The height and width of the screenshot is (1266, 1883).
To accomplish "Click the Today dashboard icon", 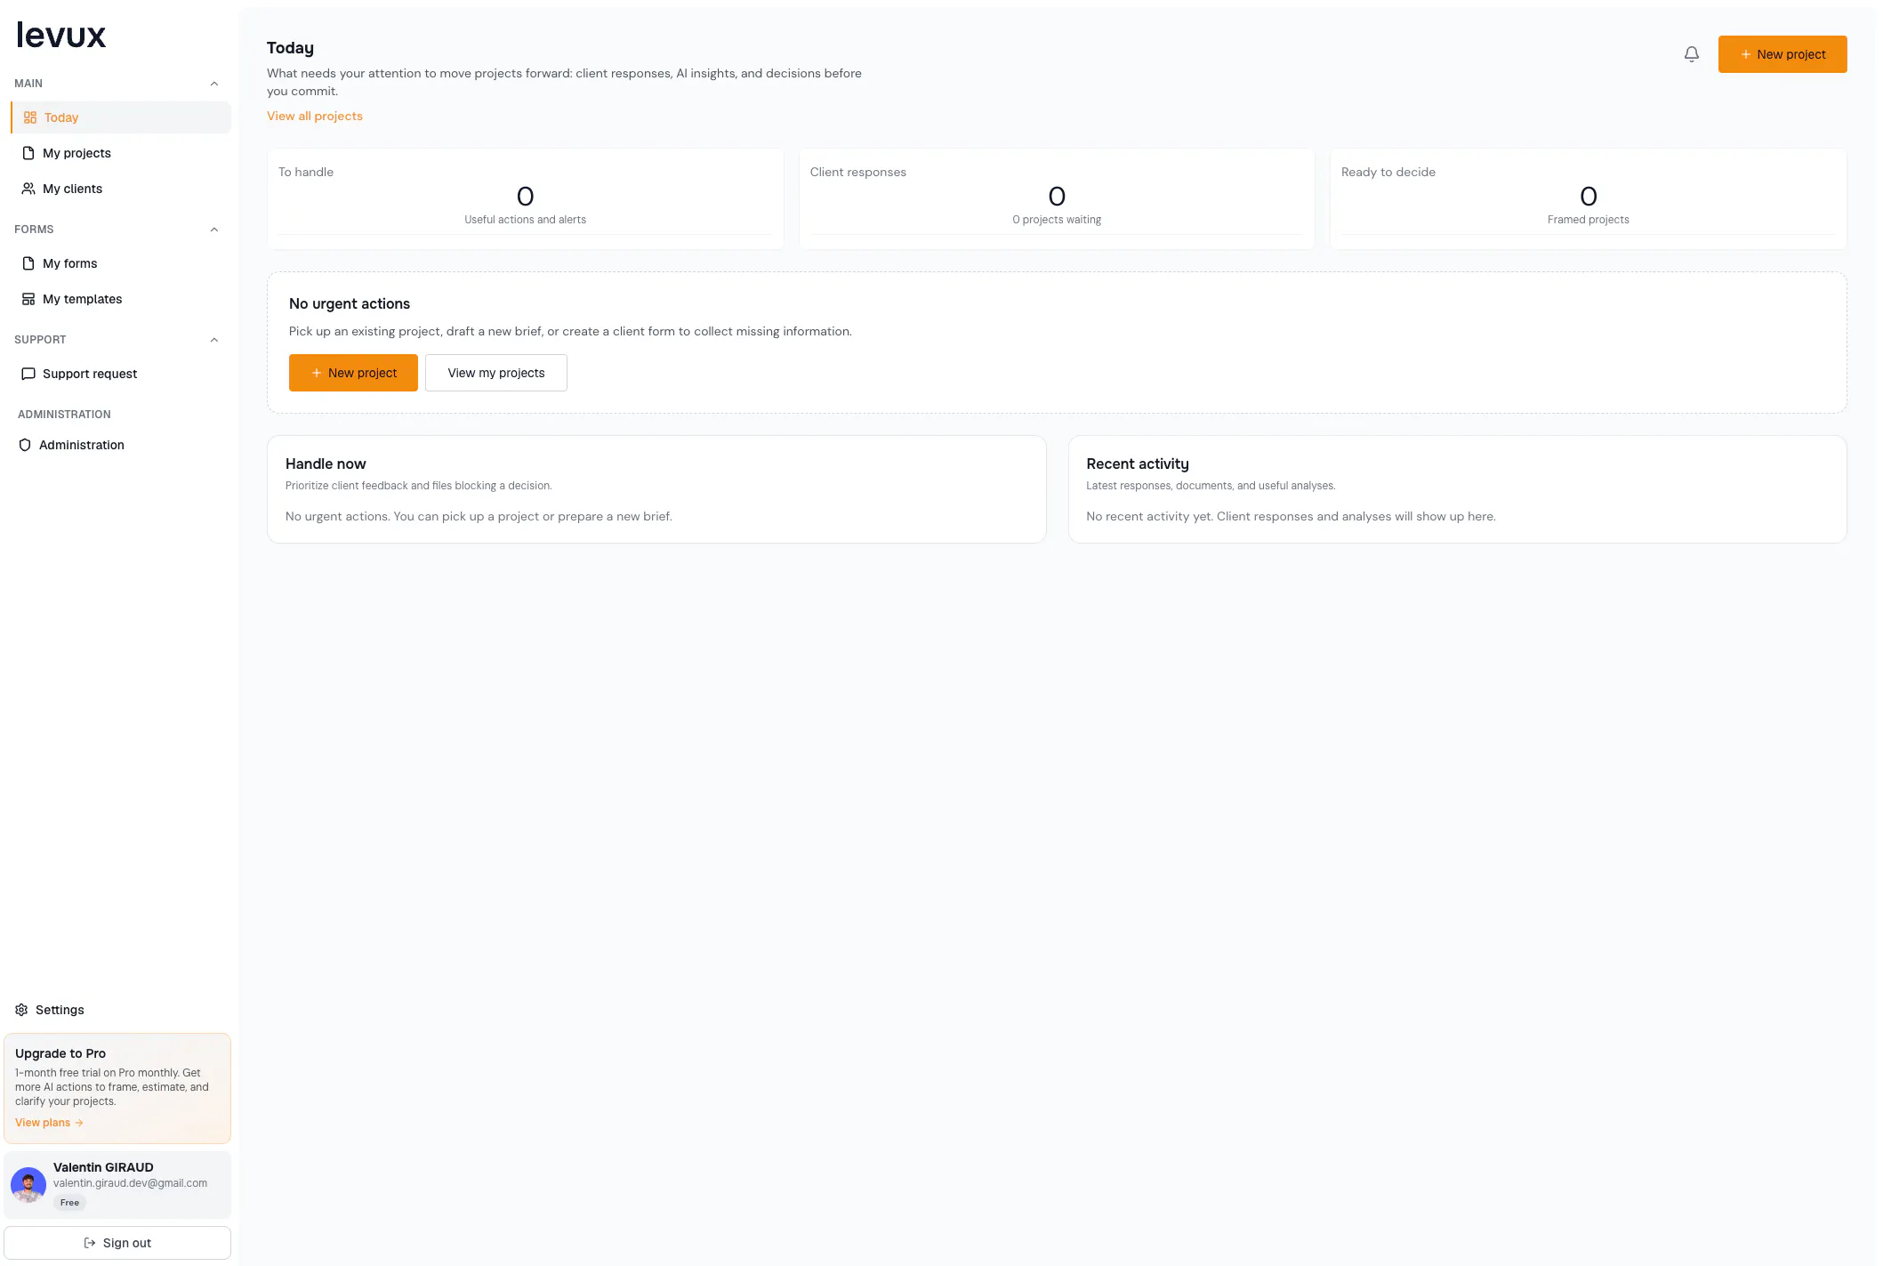I will [x=29, y=117].
